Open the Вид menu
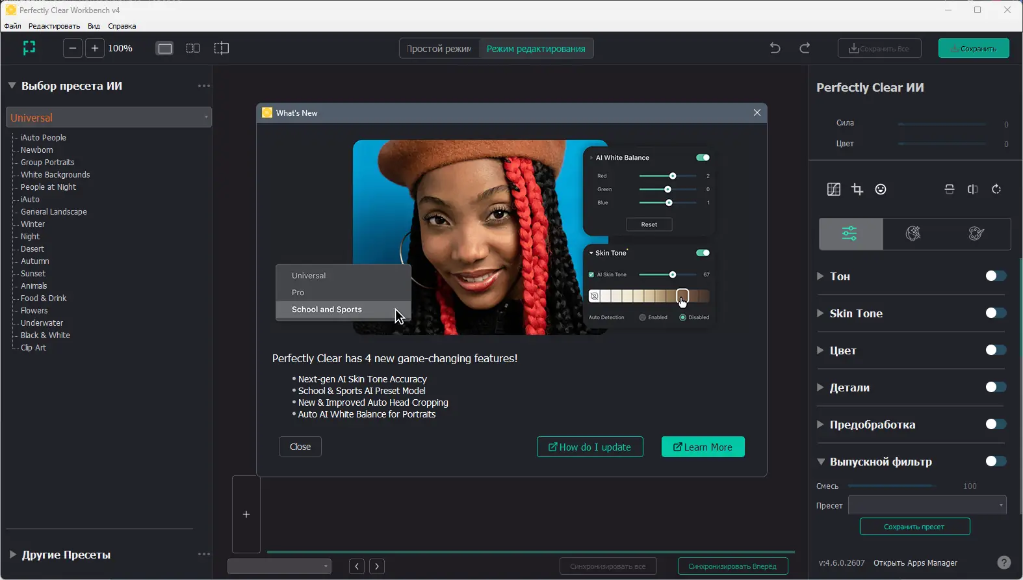This screenshot has height=580, width=1023. [x=94, y=26]
